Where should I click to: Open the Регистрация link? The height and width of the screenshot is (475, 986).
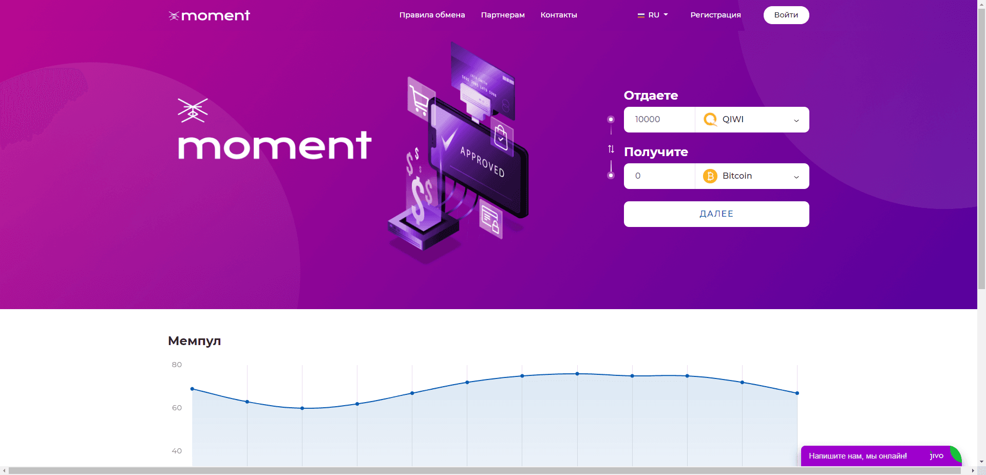tap(715, 15)
